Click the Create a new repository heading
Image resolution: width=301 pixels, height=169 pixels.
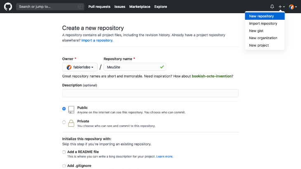(x=93, y=28)
